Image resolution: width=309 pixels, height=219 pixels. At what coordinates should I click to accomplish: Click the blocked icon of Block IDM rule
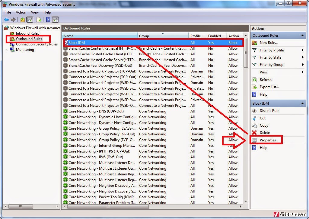65,42
